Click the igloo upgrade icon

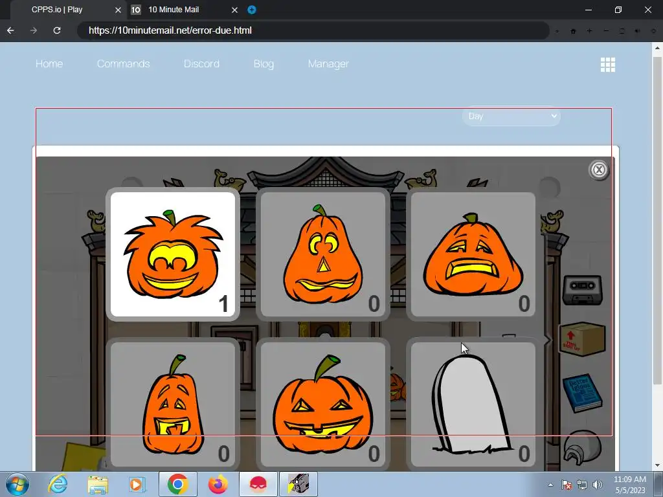click(x=582, y=448)
